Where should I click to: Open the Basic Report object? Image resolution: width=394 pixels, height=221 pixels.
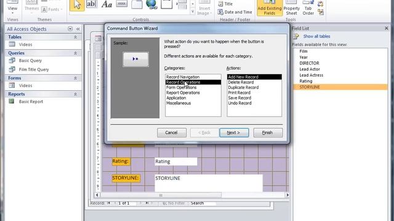tap(31, 102)
